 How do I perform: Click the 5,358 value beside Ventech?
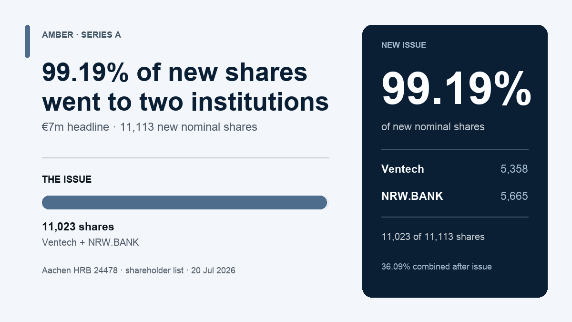coord(514,169)
